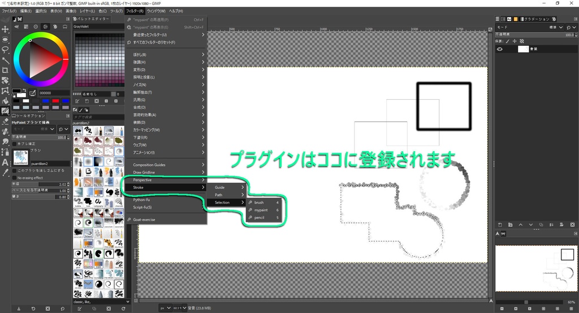Image resolution: width=579 pixels, height=313 pixels.
Task: Enable No erasing effect checkbox
Action: [14, 178]
